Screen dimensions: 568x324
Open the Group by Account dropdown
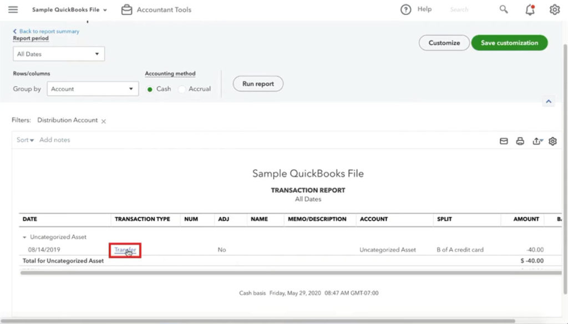coord(92,88)
